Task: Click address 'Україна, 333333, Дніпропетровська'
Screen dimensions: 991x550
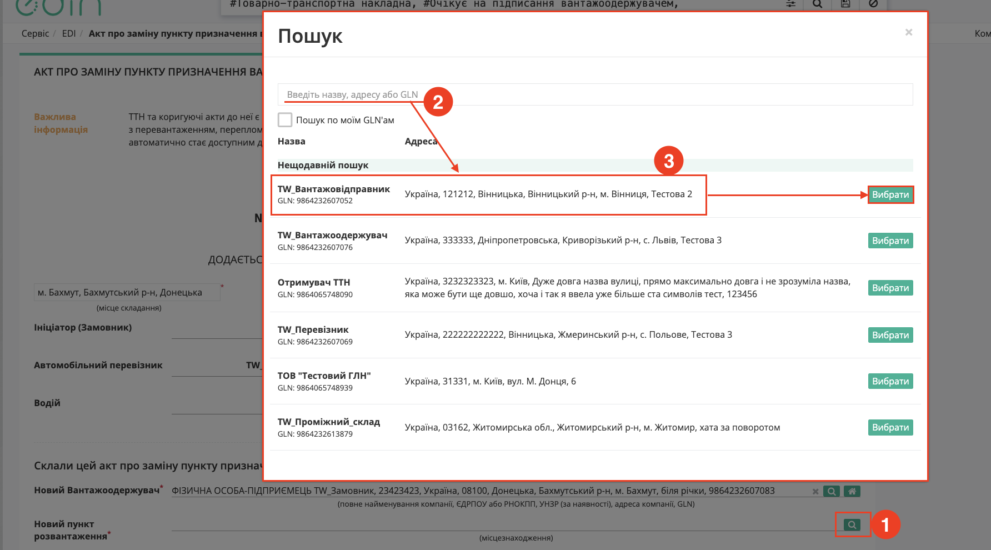Action: click(563, 240)
